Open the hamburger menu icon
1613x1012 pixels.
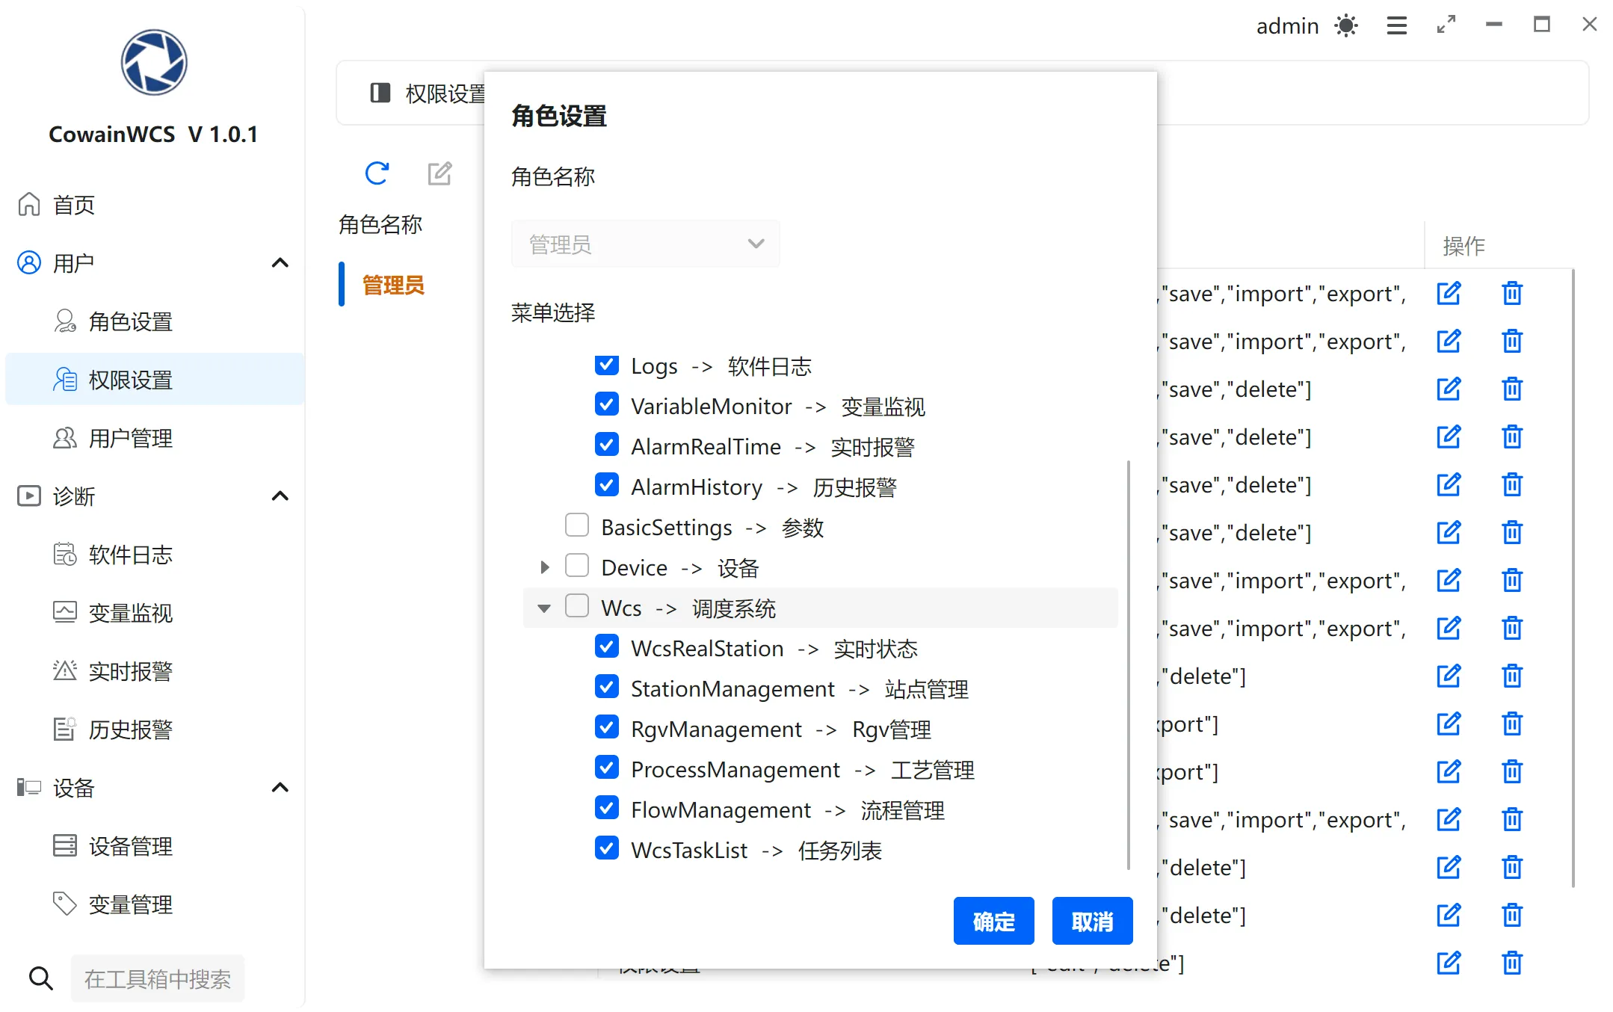click(x=1396, y=26)
